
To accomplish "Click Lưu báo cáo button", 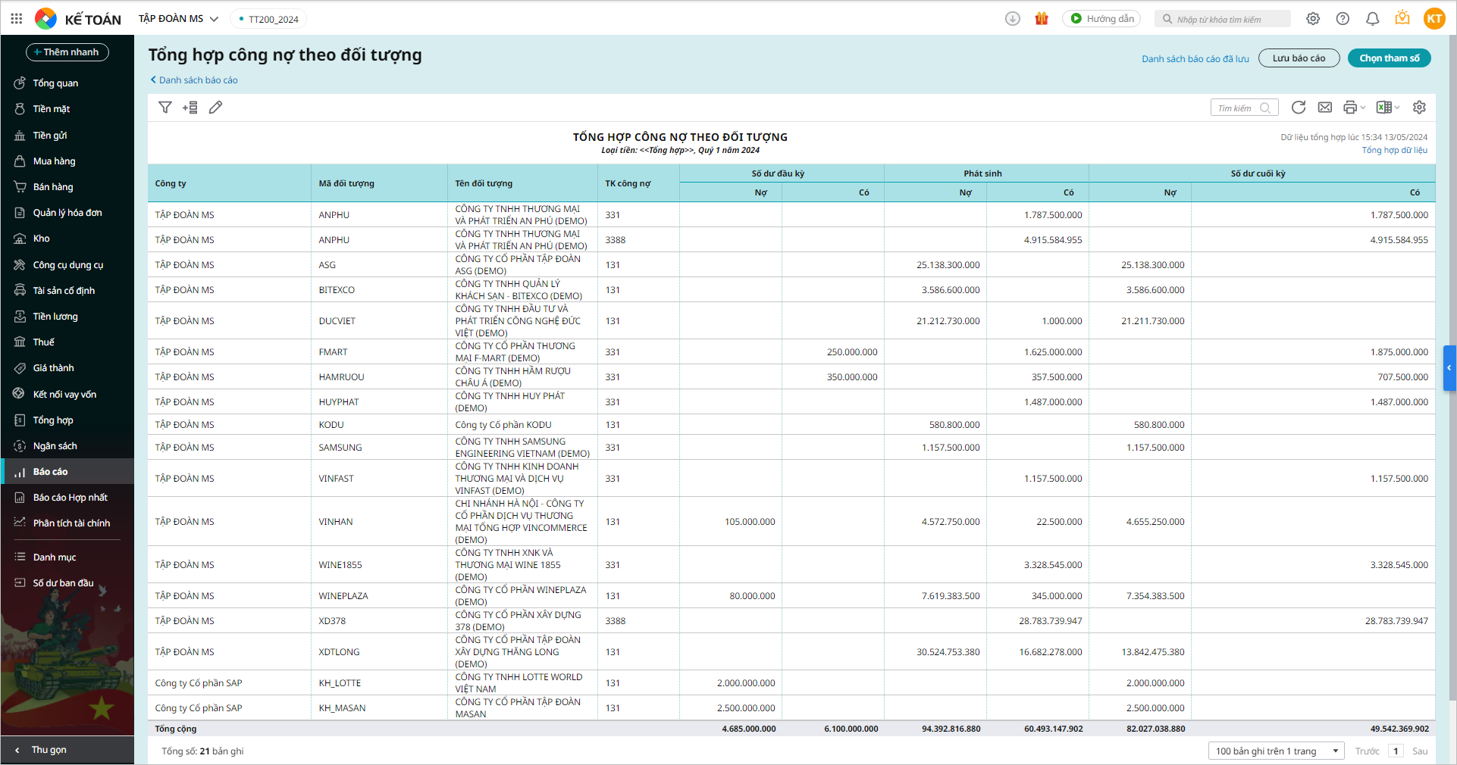I will coord(1299,58).
